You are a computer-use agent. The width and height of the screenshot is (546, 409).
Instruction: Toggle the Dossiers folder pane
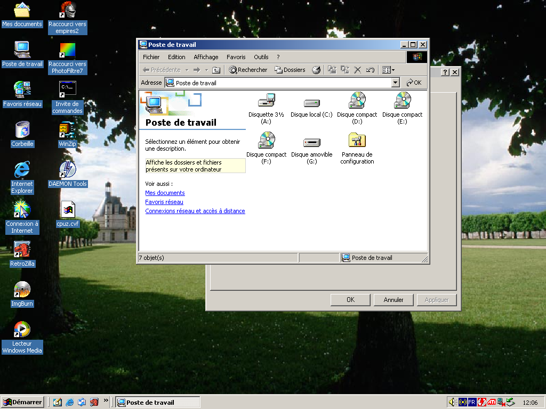click(290, 70)
